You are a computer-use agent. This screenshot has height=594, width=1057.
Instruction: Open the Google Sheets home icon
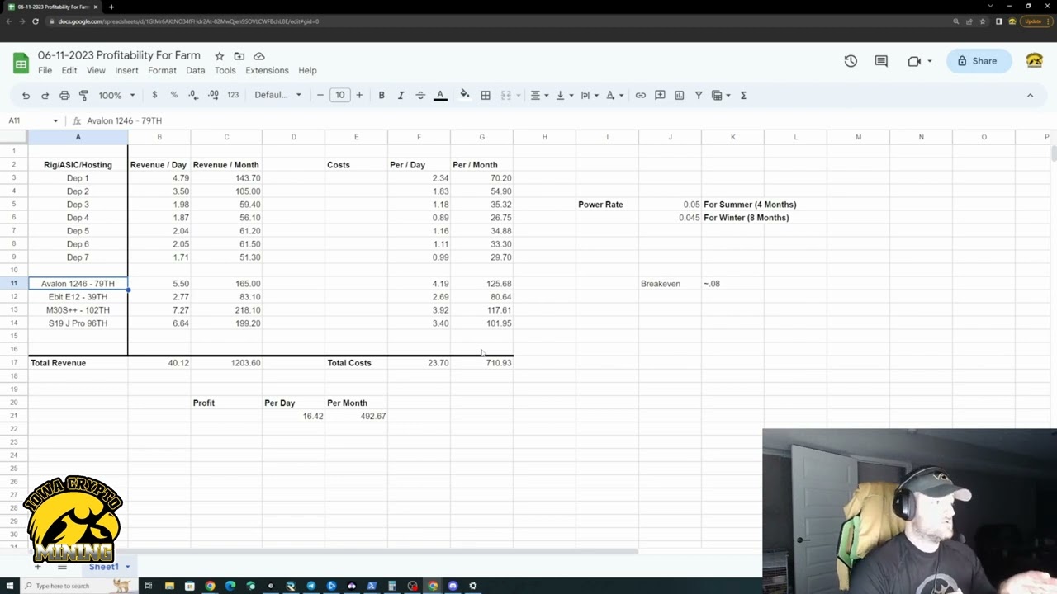coord(21,63)
